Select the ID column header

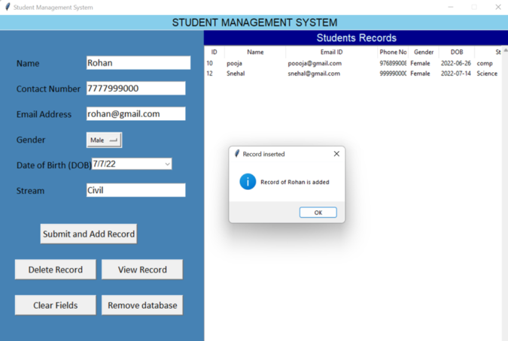point(214,52)
